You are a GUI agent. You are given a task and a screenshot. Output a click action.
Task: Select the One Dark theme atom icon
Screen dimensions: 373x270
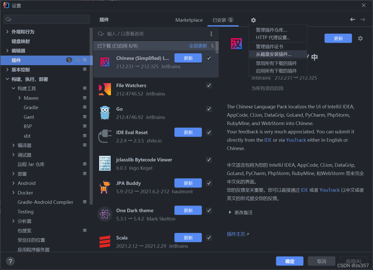105,214
